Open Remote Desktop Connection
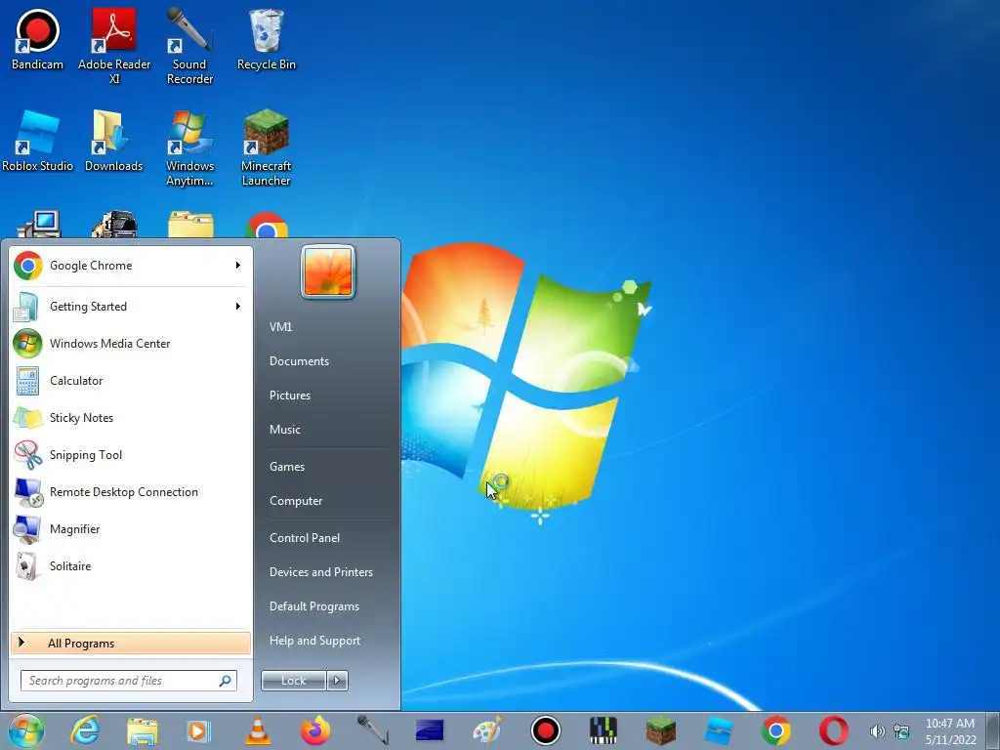This screenshot has height=750, width=1000. (131, 492)
